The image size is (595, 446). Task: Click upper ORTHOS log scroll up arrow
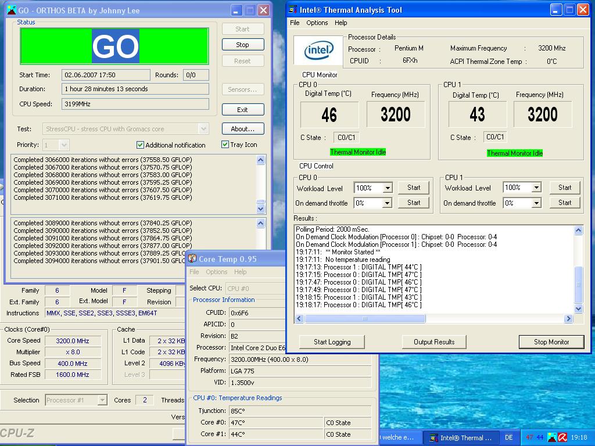click(260, 160)
